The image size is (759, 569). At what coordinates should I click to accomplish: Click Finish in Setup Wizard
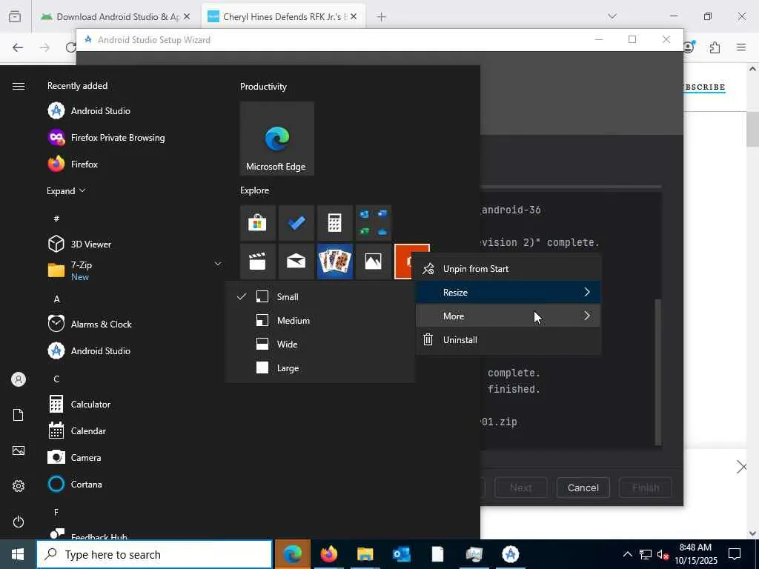tap(646, 488)
